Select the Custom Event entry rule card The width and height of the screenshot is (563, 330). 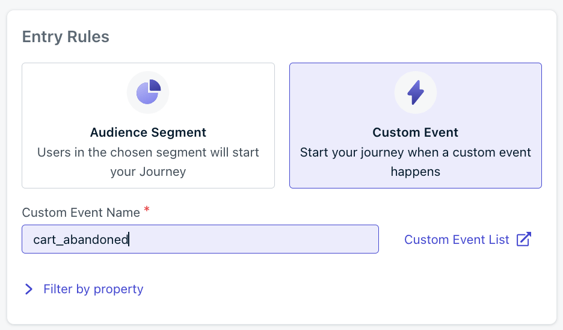coord(416,125)
